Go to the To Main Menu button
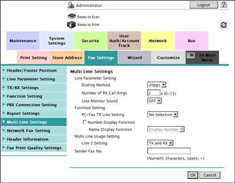 [202, 57]
